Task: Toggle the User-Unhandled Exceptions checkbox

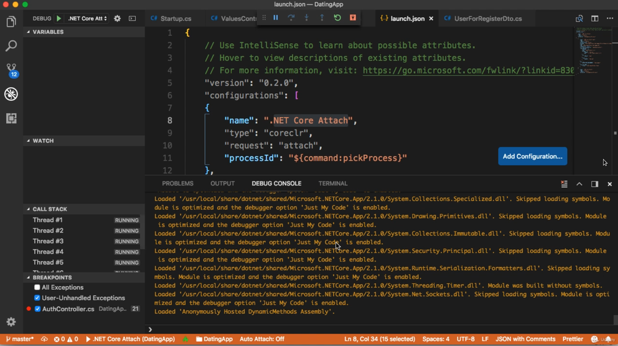Action: click(37, 298)
